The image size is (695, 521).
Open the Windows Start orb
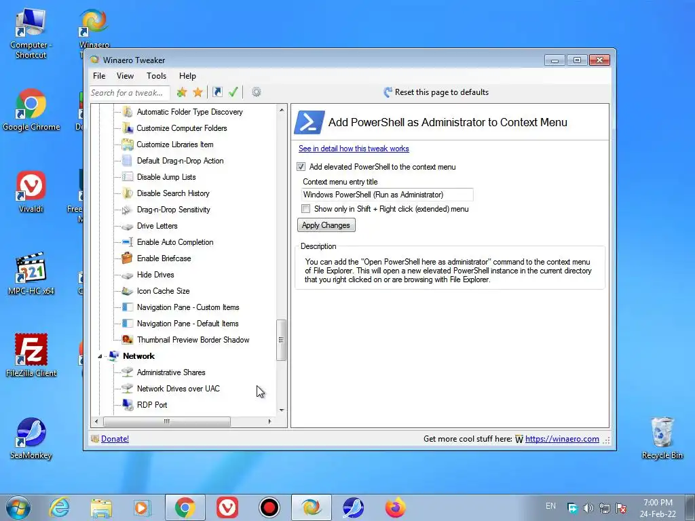click(17, 507)
